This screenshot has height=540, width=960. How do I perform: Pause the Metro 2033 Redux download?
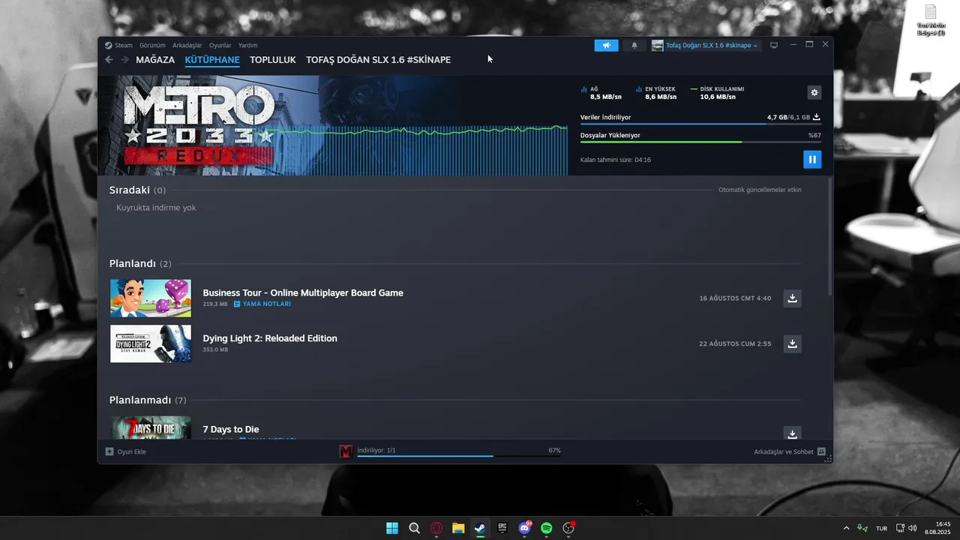pos(811,159)
